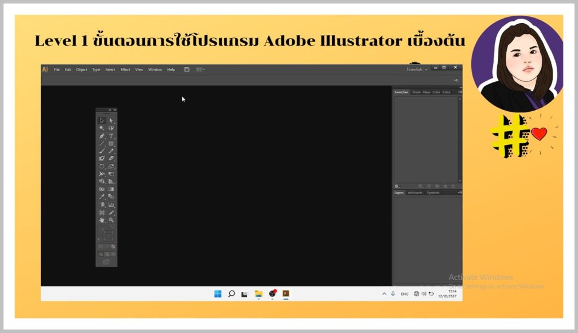This screenshot has height=333, width=578.
Task: Open the File menu
Action: pyautogui.click(x=57, y=69)
